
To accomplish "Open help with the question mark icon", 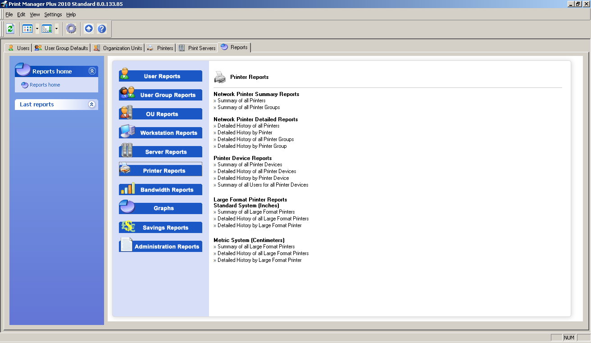I will pos(102,29).
